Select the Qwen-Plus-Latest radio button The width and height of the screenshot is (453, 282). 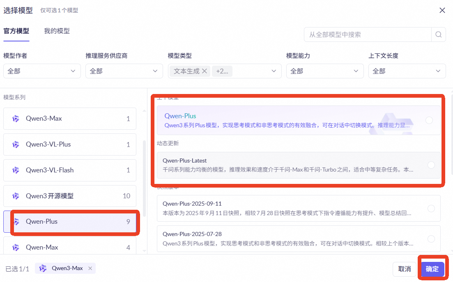click(x=431, y=165)
